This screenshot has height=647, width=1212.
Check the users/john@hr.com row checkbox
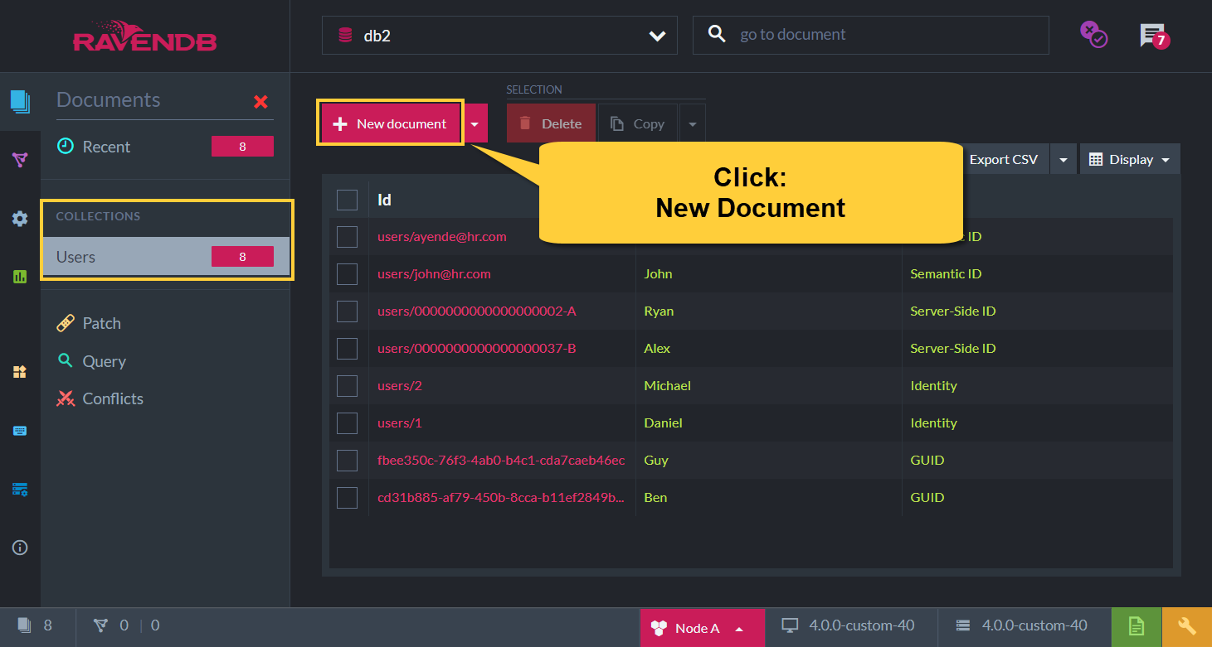pos(347,274)
